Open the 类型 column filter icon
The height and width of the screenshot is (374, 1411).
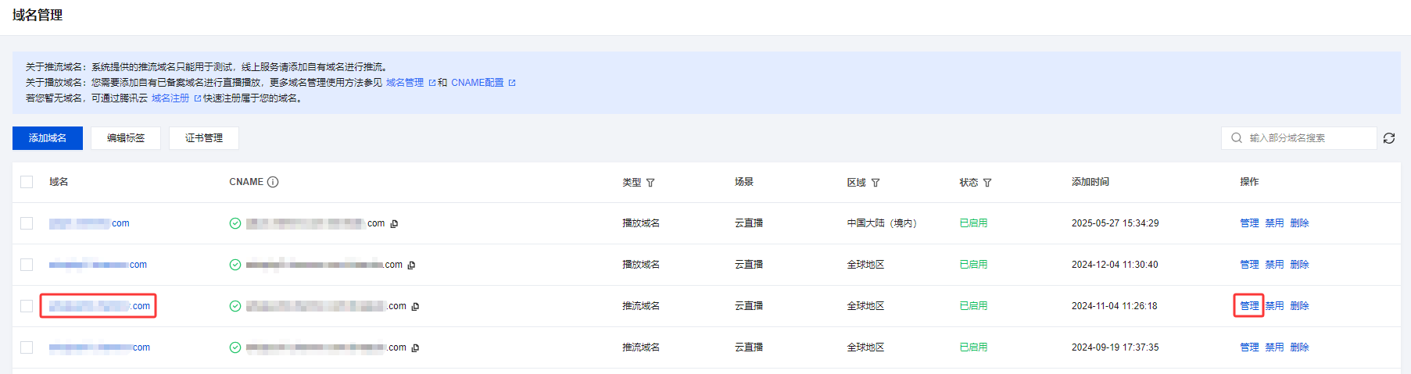tap(650, 183)
